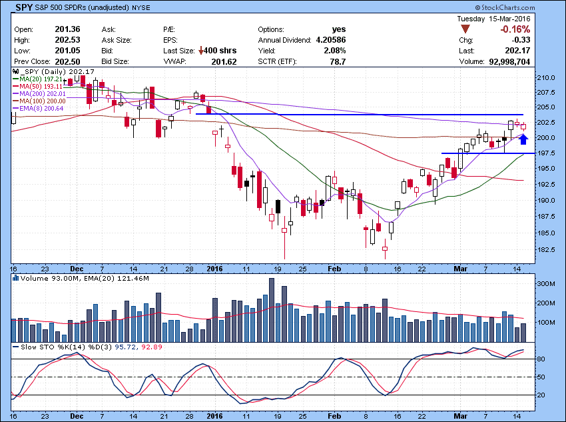Click the 2016 label under the price chart
566x422 pixels.
tap(214, 269)
